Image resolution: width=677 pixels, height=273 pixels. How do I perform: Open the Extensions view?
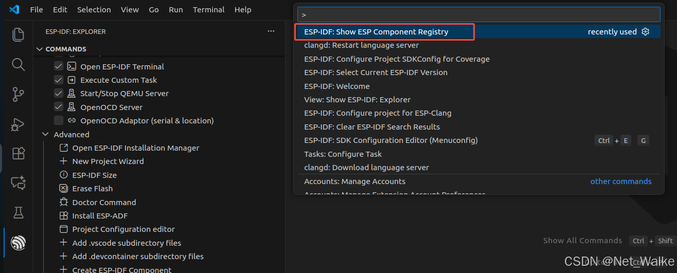coord(18,153)
